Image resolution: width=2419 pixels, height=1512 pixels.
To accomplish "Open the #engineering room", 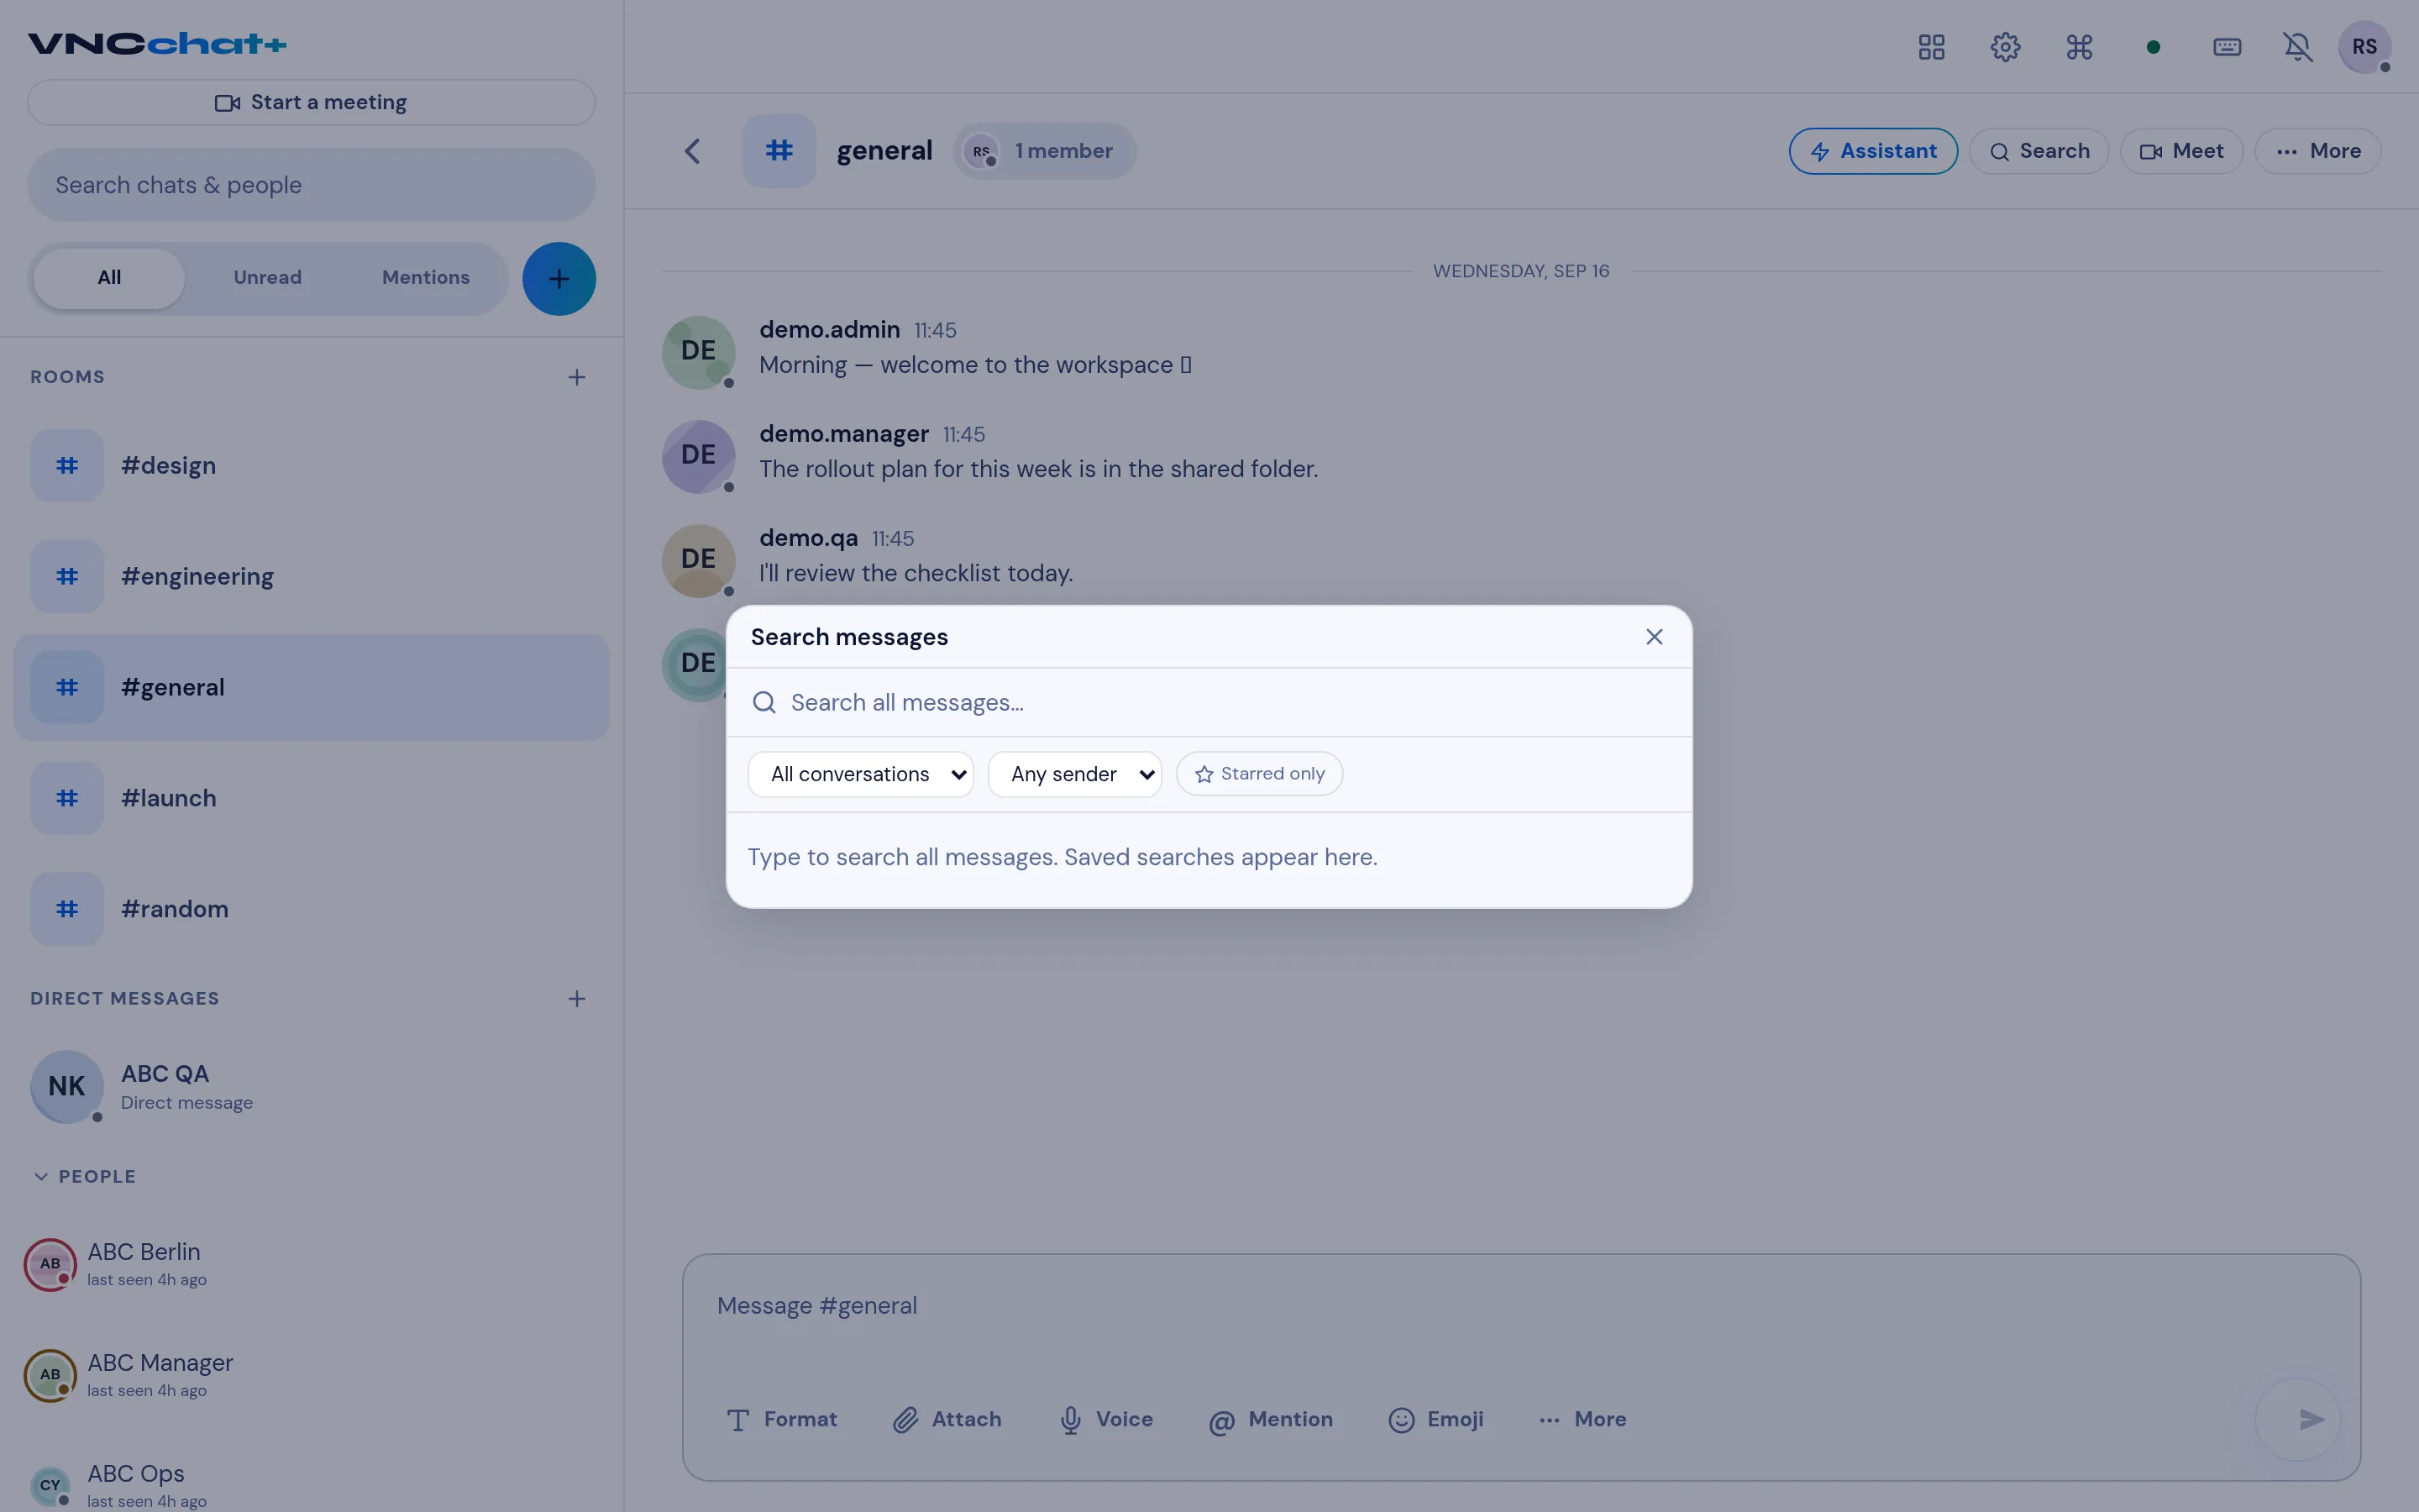I will 312,577.
